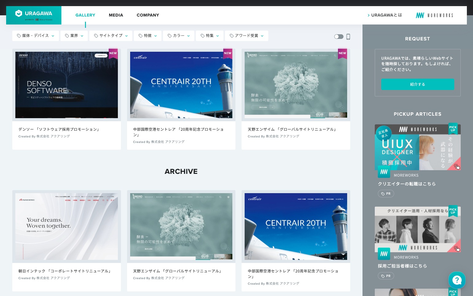Click the tag icon beside 業界 filter
This screenshot has height=296, width=473.
point(67,36)
